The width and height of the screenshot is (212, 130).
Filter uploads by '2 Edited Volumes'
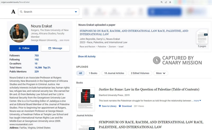tap(140, 73)
